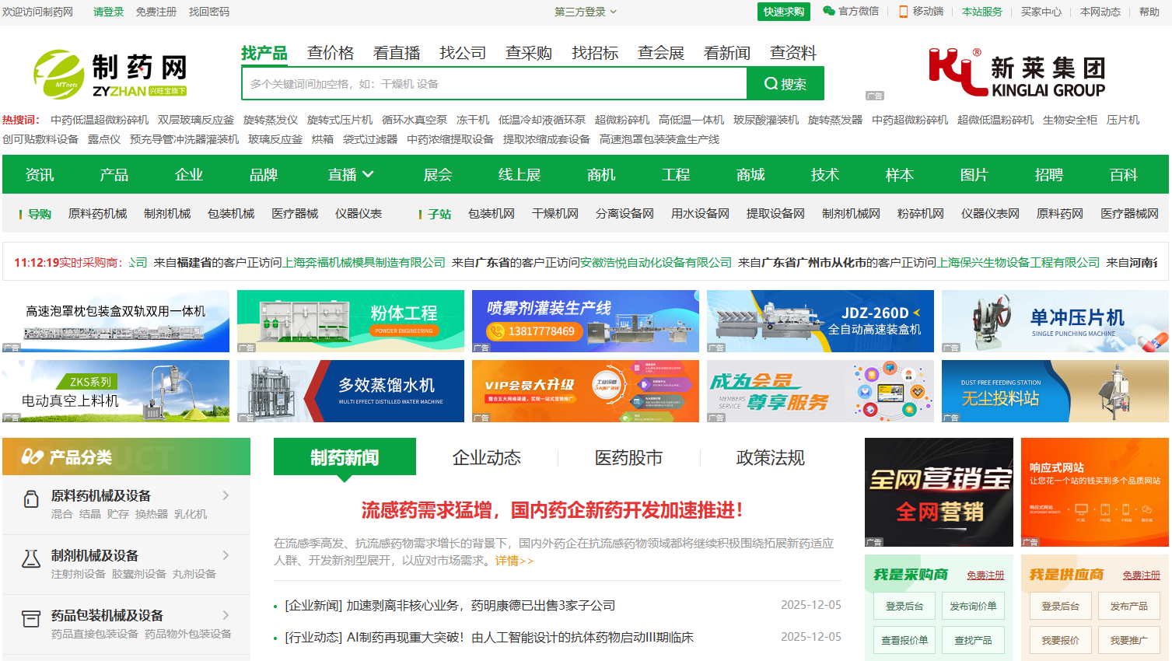This screenshot has width=1172, height=661.
Task: Click the 移动端 mobile phone icon
Action: click(903, 12)
